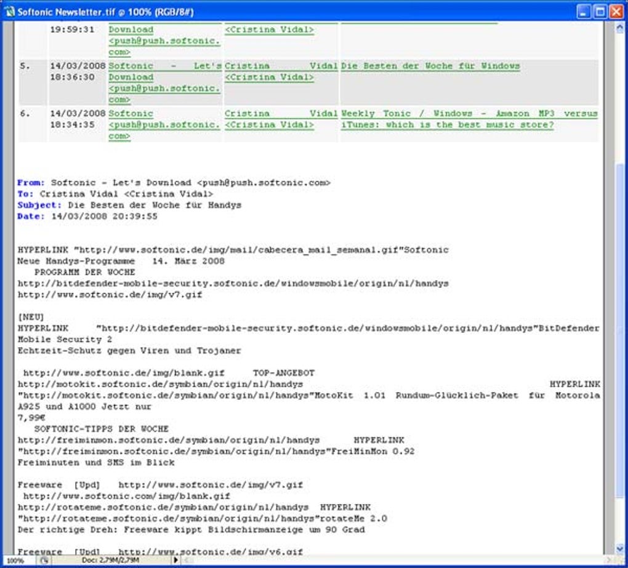This screenshot has width=628, height=568.
Task: Click recipient 'Cristina Vidal' name in row 6
Action: [x=281, y=114]
